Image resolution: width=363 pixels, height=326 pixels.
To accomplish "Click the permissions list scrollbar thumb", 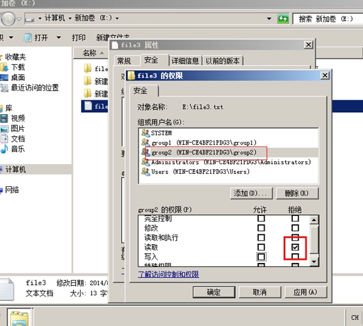I will coord(314,239).
